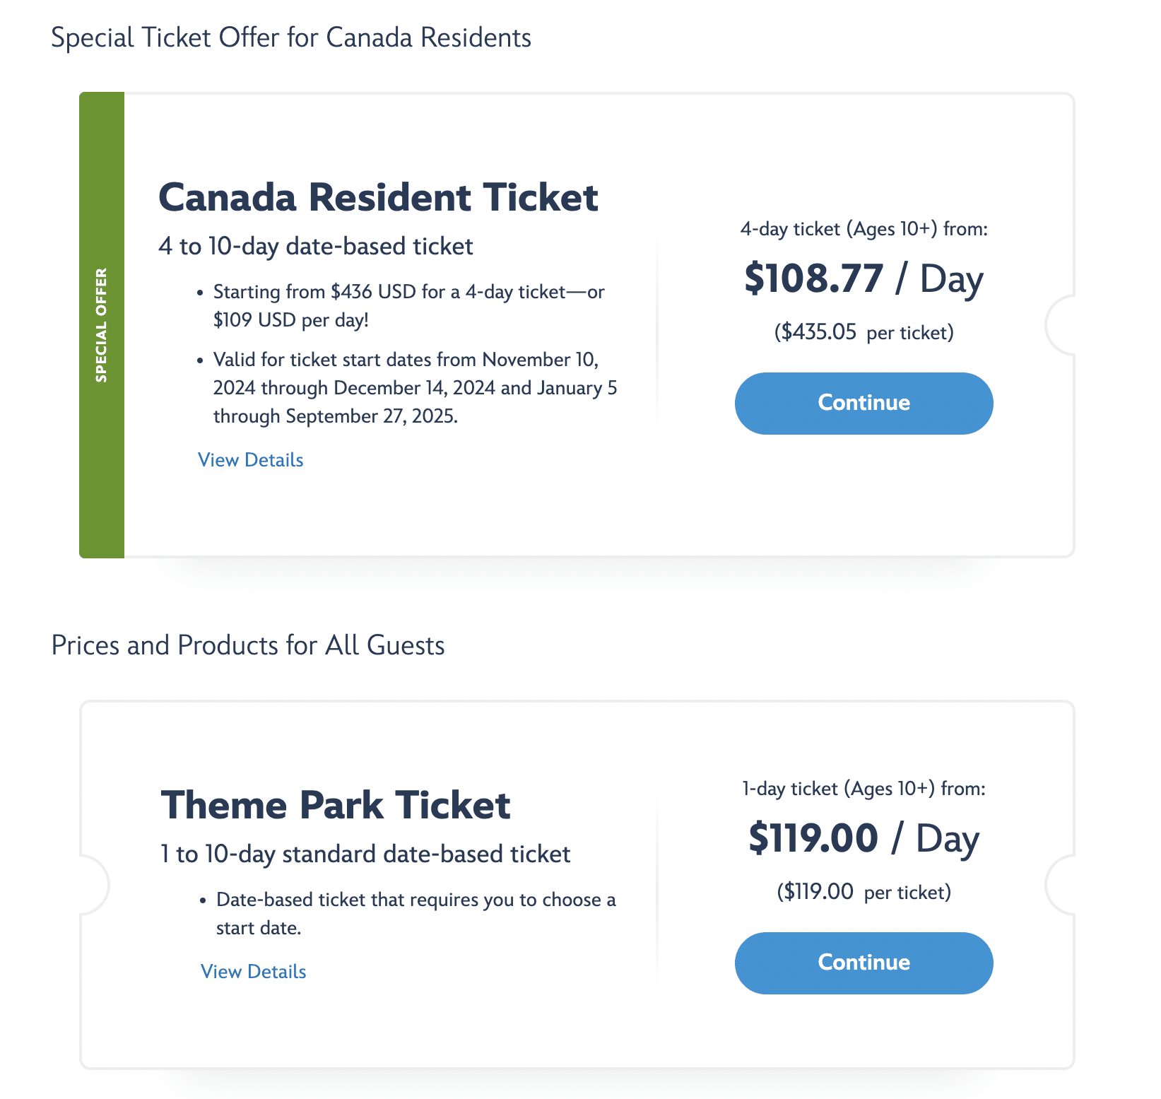Click the bullet about choosing a start date

[416, 913]
